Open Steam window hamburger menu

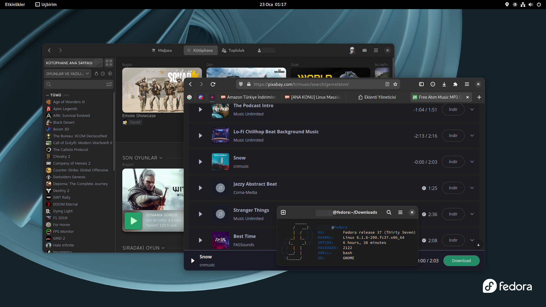376,50
